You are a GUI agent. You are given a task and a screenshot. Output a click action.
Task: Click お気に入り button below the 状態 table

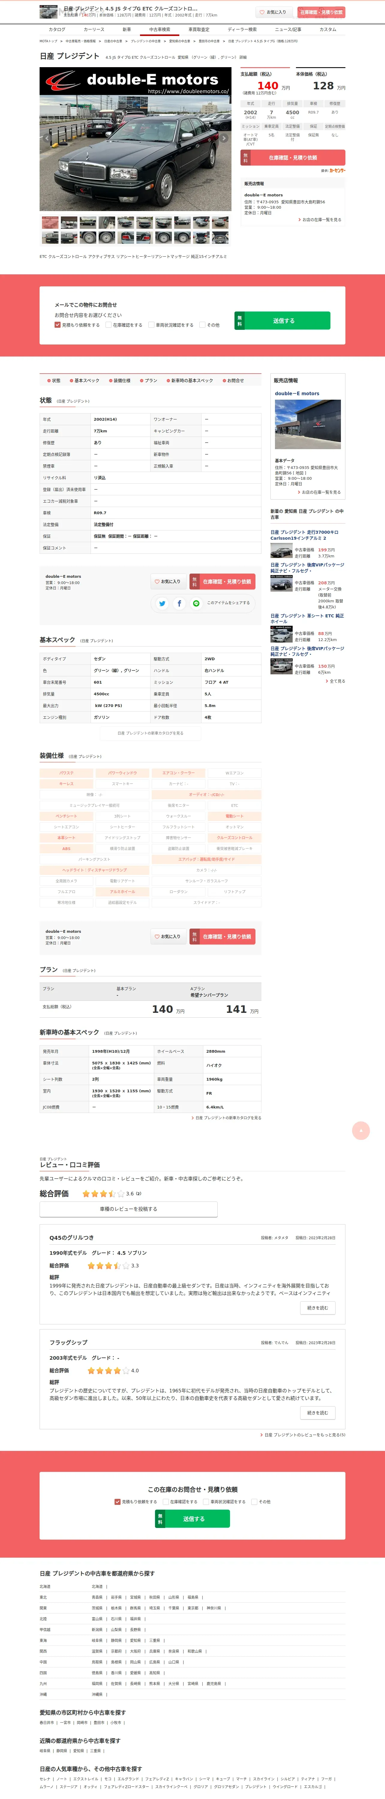(169, 581)
